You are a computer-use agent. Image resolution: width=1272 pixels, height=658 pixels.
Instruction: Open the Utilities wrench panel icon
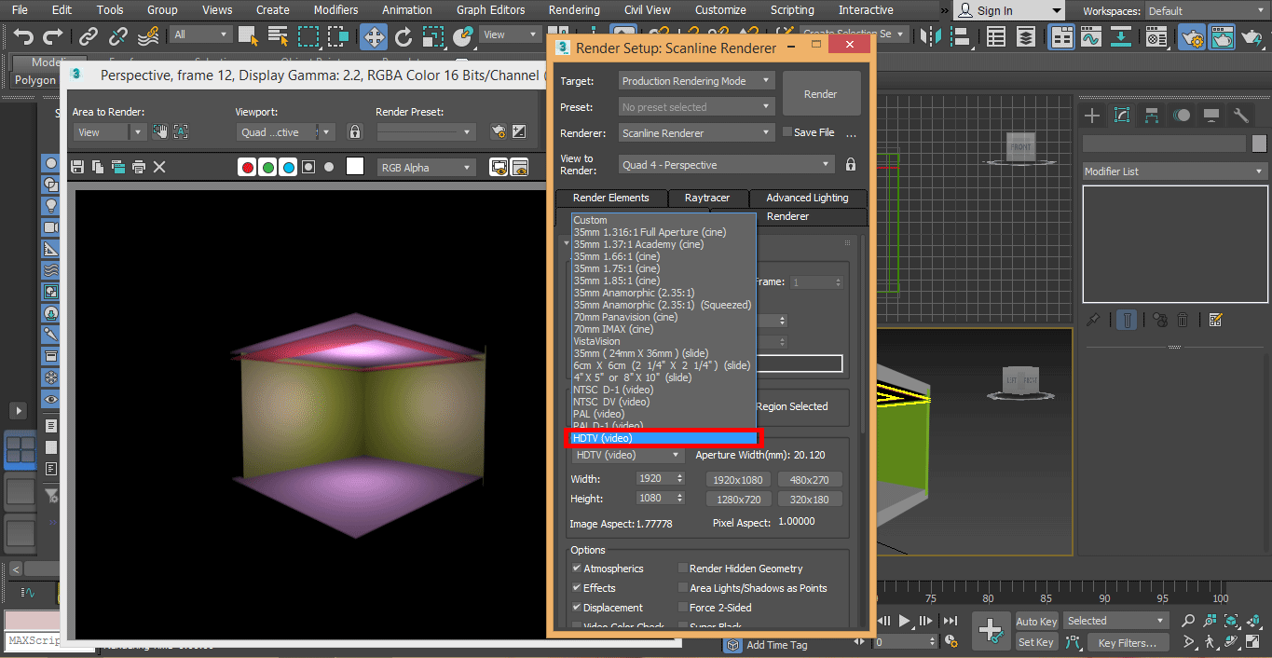[x=1240, y=116]
